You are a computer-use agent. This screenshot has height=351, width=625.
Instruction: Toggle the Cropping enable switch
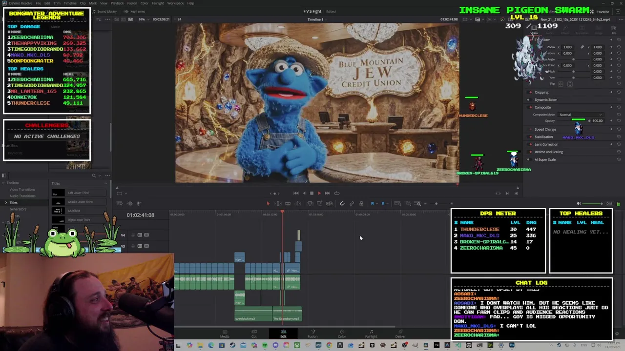point(530,92)
